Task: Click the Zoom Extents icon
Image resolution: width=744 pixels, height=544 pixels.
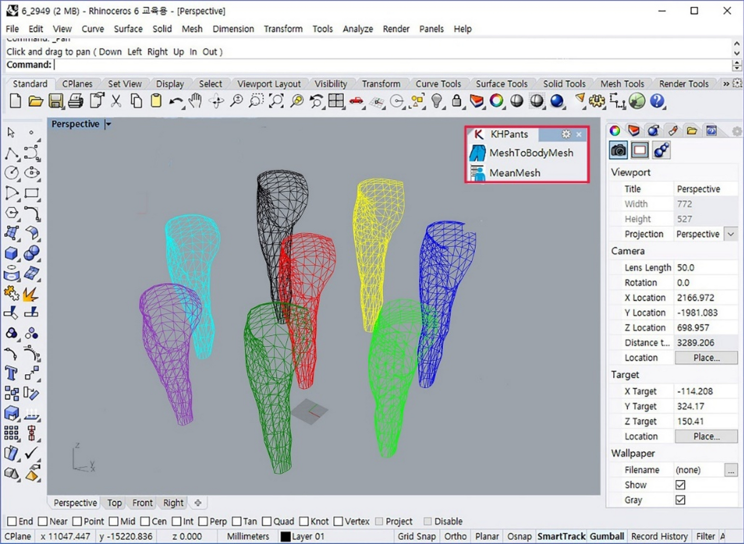Action: pyautogui.click(x=276, y=101)
